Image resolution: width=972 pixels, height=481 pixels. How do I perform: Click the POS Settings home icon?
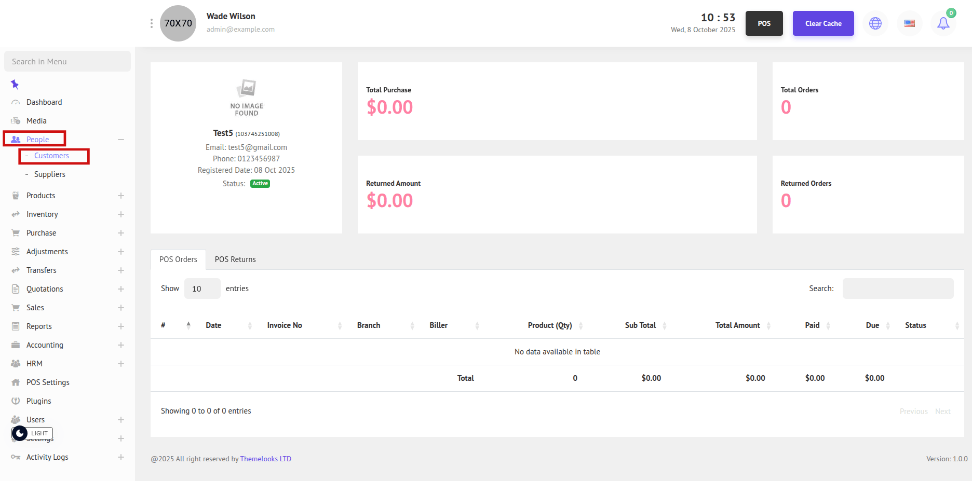click(16, 382)
